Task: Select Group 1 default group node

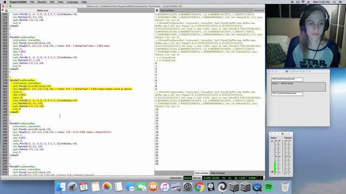Action: tap(298, 87)
